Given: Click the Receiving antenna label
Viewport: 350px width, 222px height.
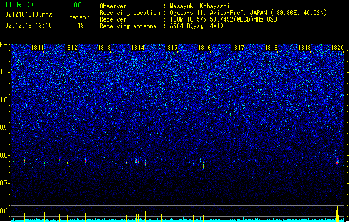Looking at the screenshot, I should coord(128,26).
